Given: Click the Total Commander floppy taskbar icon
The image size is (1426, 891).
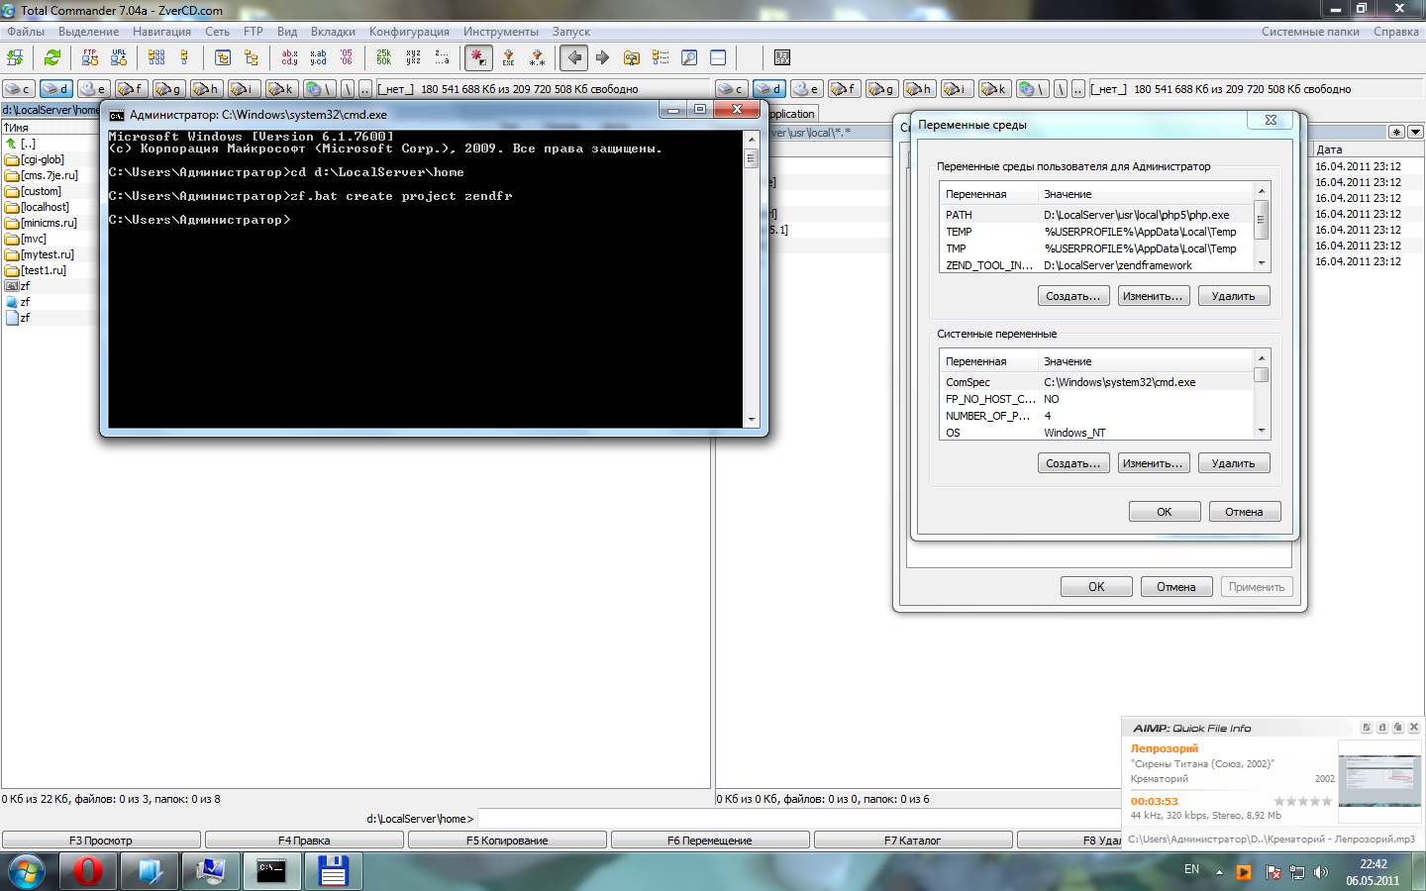Looking at the screenshot, I should [x=333, y=872].
